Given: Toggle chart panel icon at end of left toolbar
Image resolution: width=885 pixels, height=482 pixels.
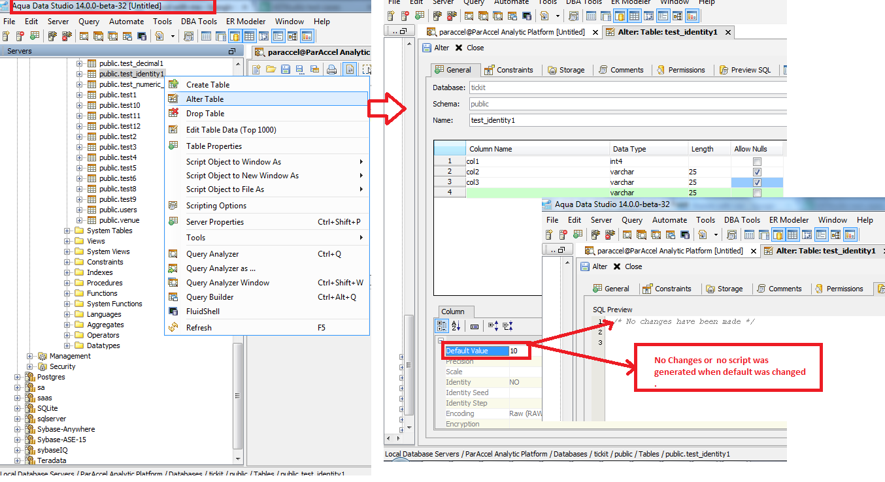Looking at the screenshot, I should pos(307,36).
